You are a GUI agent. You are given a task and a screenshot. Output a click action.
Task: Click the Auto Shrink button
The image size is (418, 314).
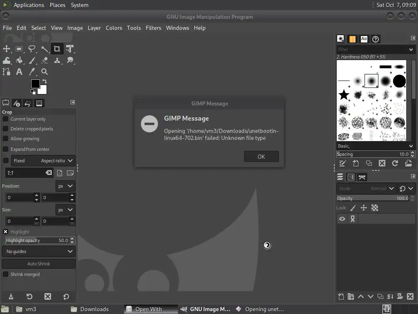pyautogui.click(x=39, y=264)
